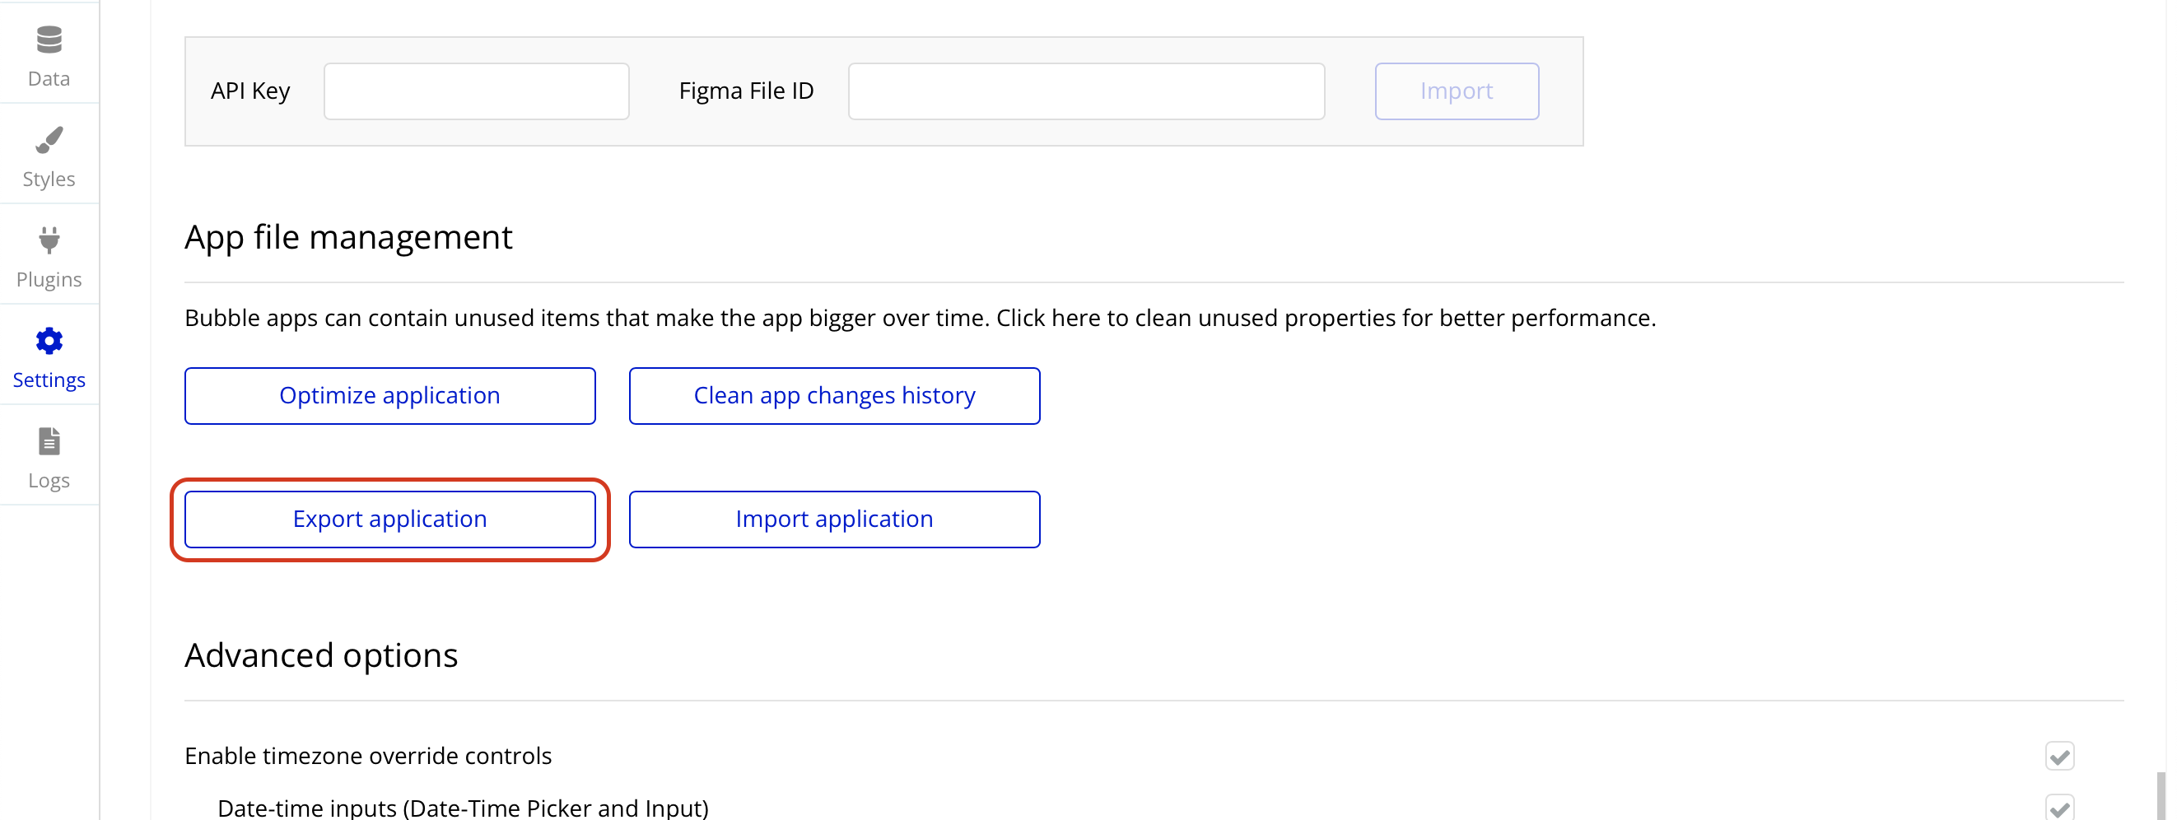The image size is (2177, 820).
Task: Open the Data tab database icon
Action: 49,40
